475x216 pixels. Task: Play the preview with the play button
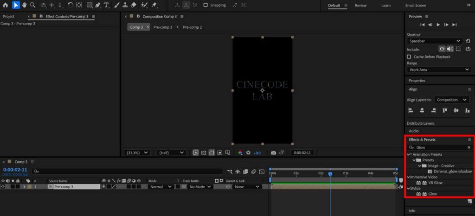[x=438, y=25]
